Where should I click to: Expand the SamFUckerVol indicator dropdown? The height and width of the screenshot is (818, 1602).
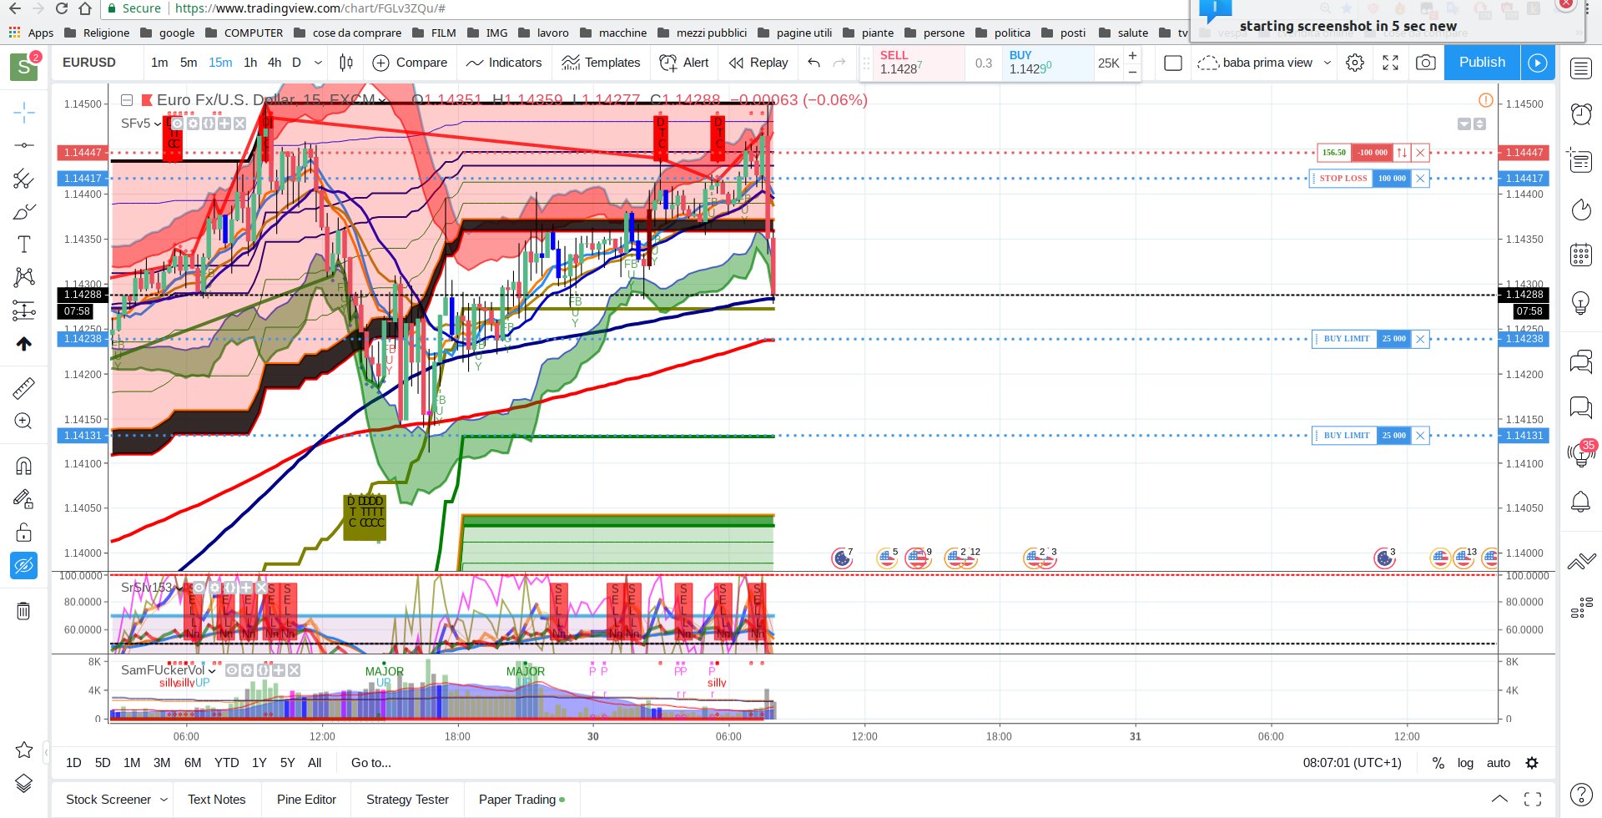212,670
